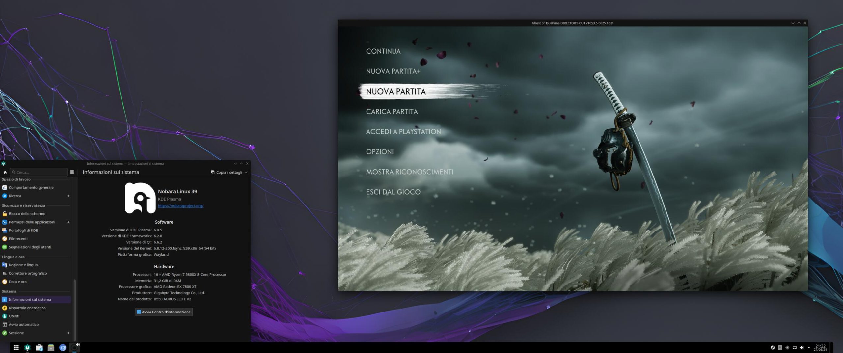Open Avvio automatico settings
This screenshot has height=353, width=843.
(x=36, y=325)
